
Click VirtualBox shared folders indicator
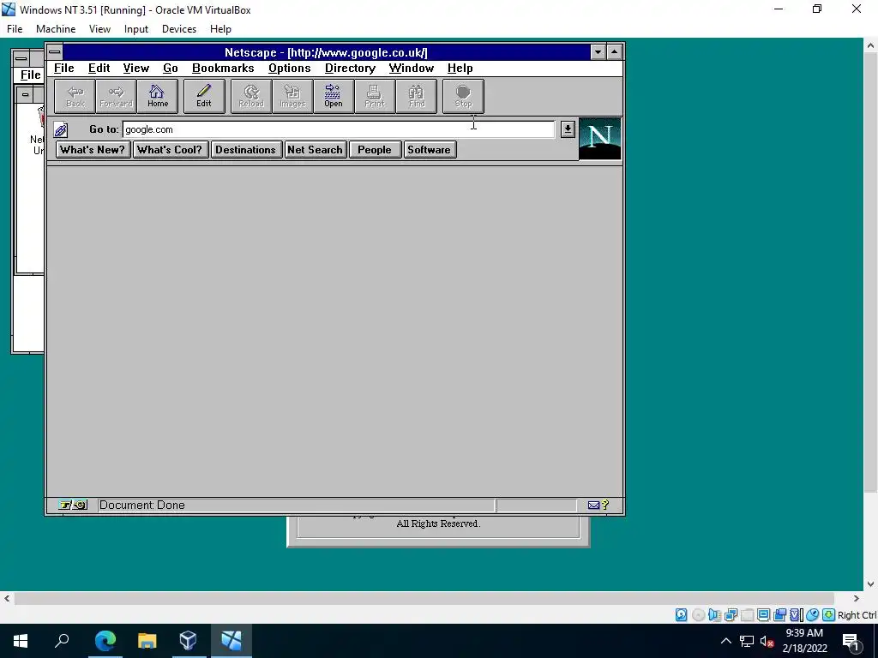(747, 615)
